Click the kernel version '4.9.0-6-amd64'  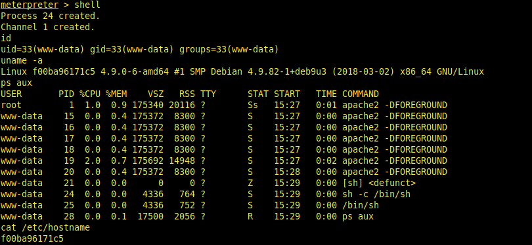(x=135, y=72)
